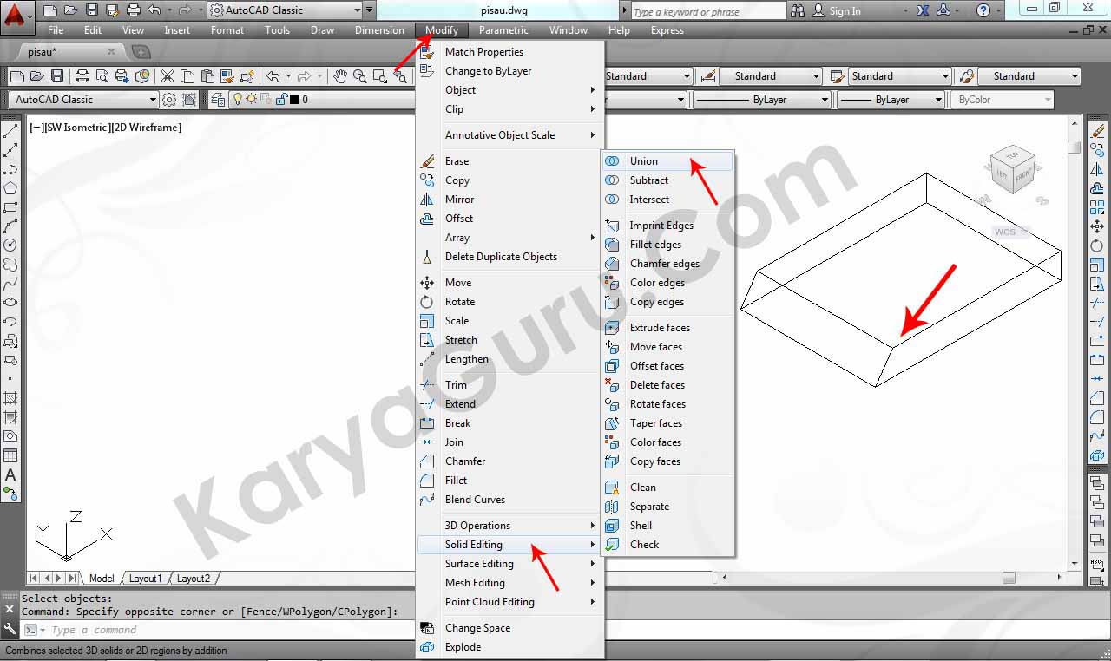Open the AutoCAD Classic workspace dropdown in title bar
1111x661 pixels.
point(285,10)
